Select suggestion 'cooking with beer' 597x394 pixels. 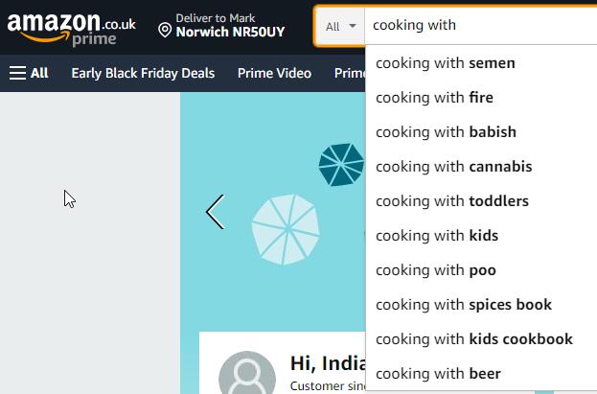[438, 374]
